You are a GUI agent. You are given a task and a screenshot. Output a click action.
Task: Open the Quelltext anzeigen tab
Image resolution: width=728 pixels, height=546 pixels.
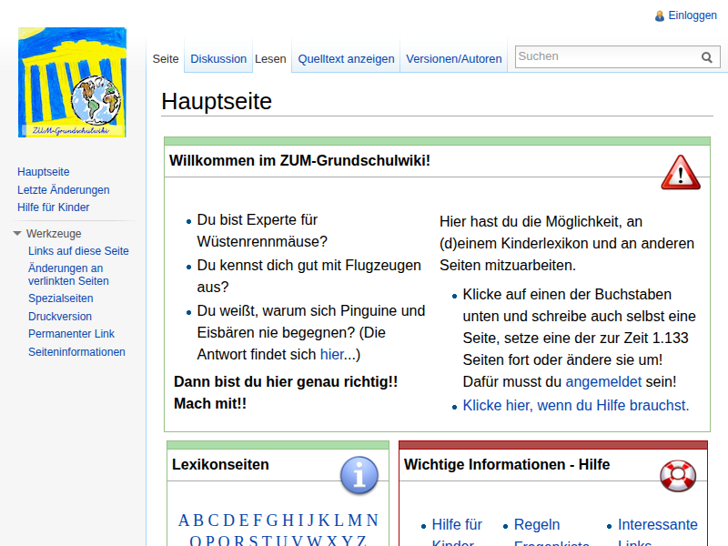[345, 58]
